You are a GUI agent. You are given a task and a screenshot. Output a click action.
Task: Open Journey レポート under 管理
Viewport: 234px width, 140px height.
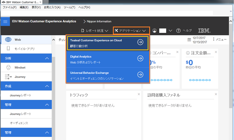point(26,114)
